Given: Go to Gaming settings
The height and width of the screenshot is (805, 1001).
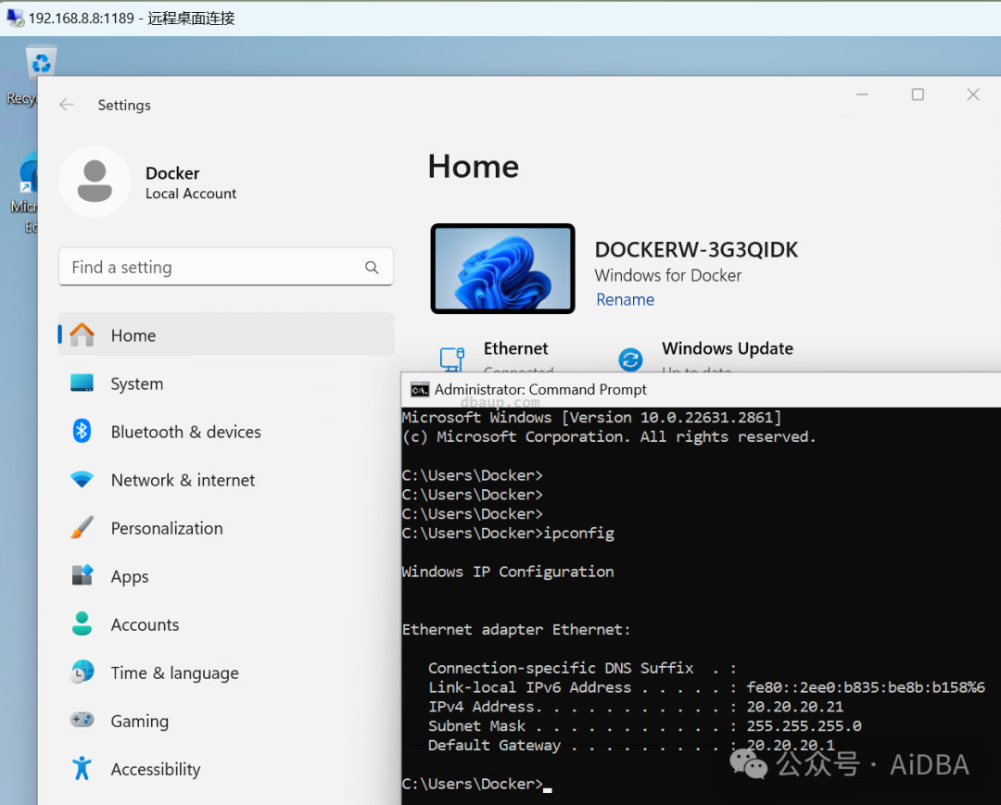Looking at the screenshot, I should coord(225,721).
